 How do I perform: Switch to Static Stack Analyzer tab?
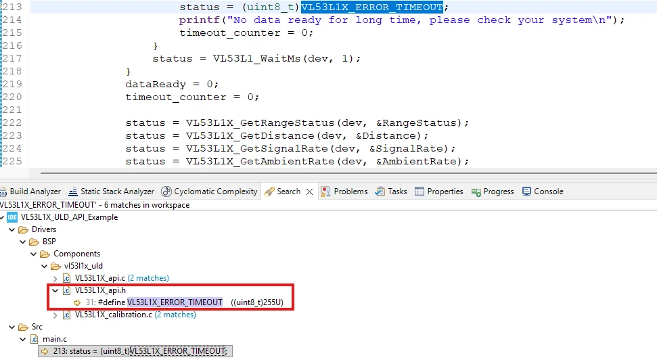pyautogui.click(x=112, y=191)
